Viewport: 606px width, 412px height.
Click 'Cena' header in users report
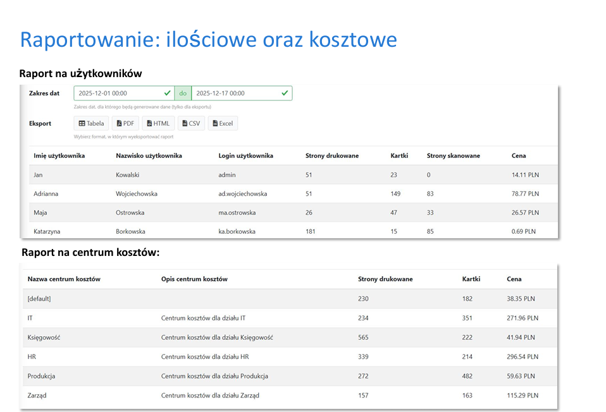click(x=519, y=155)
